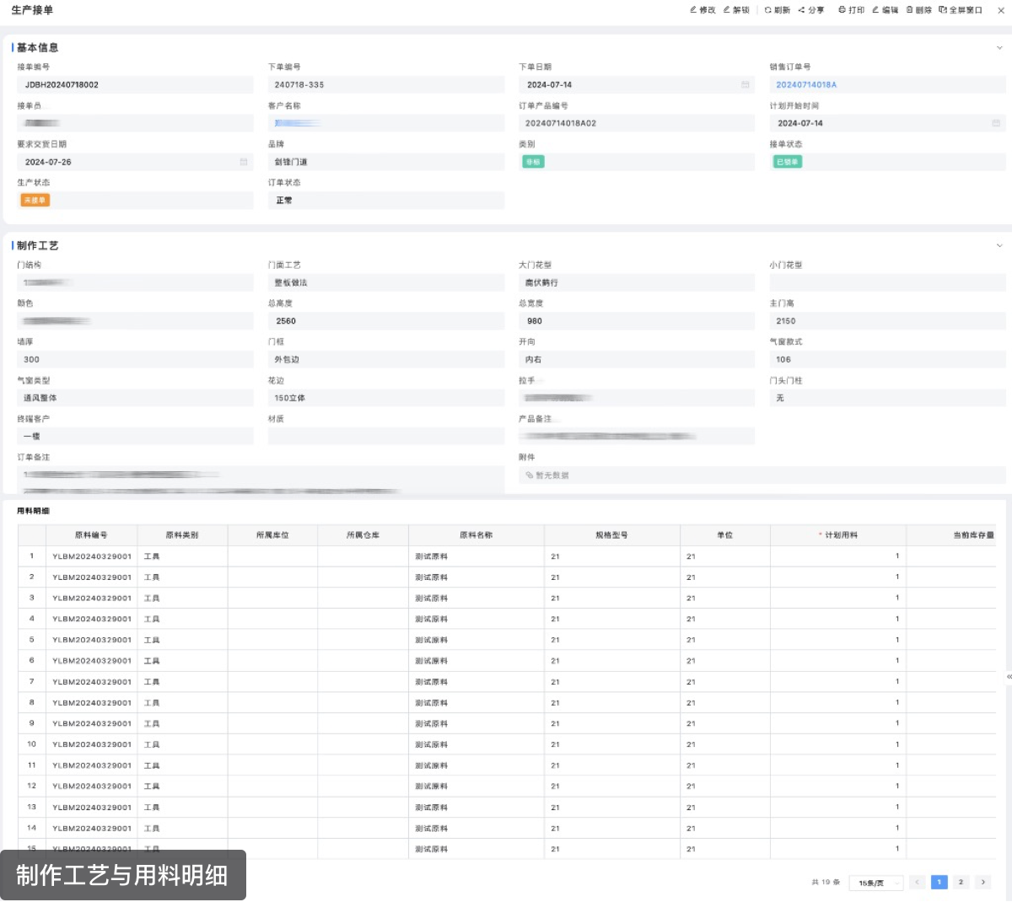Image resolution: width=1012 pixels, height=902 pixels.
Task: Open calendar icon in 要求交货日期 field
Action: 243,162
